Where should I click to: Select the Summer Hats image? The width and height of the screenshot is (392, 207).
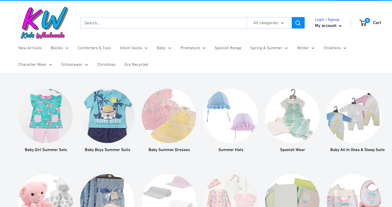click(231, 116)
